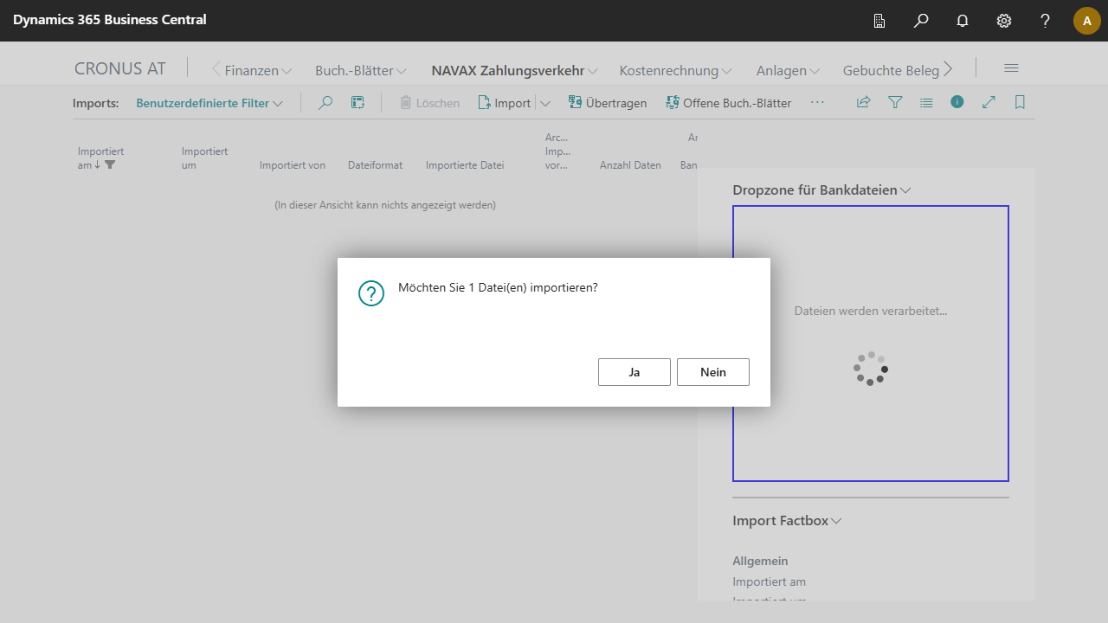Image resolution: width=1108 pixels, height=623 pixels.
Task: Open the NAVAX Zahlungsverkehr menu
Action: pos(514,71)
